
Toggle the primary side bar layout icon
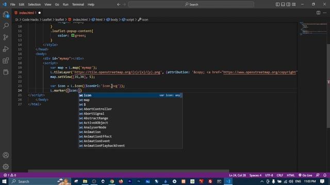pos(277,5)
